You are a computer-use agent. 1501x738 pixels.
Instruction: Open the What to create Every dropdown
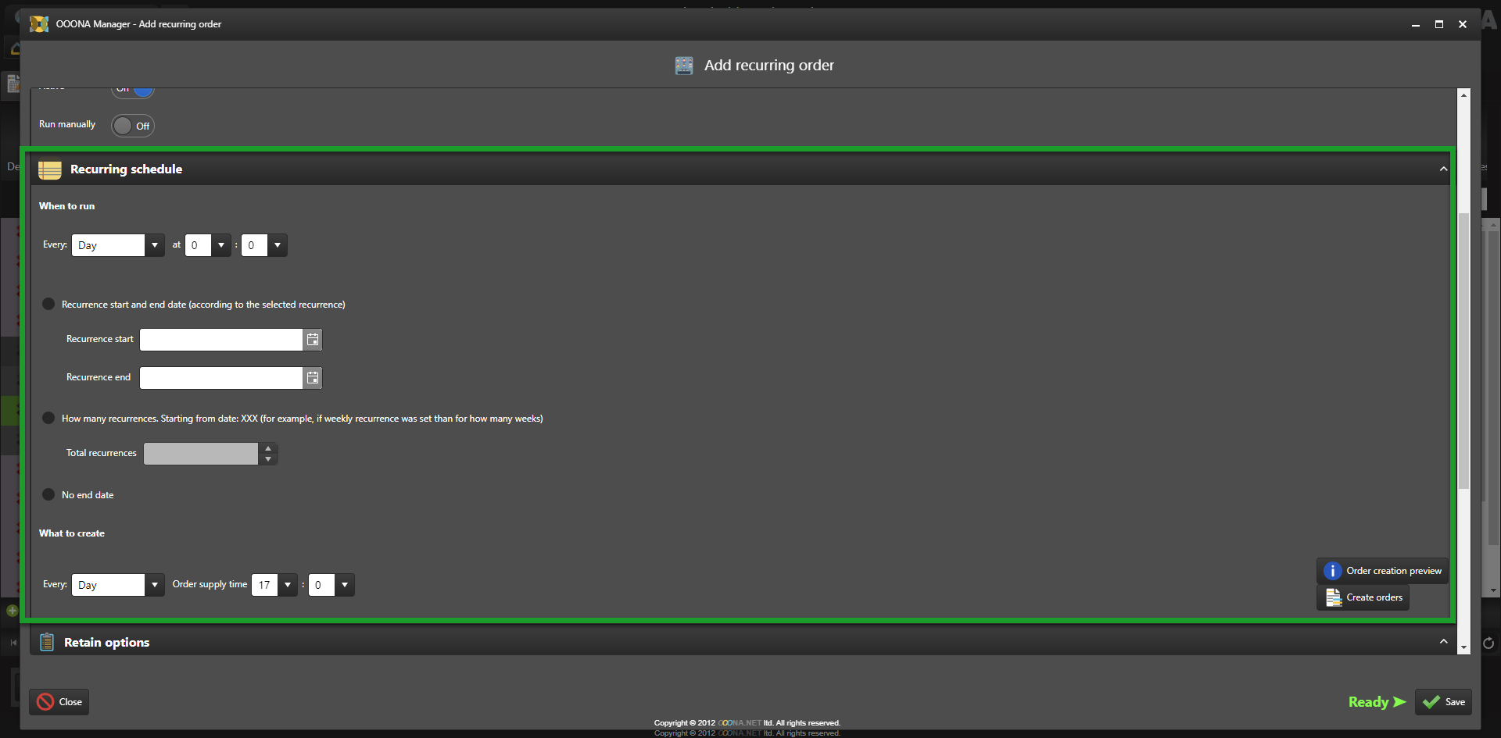coord(155,585)
